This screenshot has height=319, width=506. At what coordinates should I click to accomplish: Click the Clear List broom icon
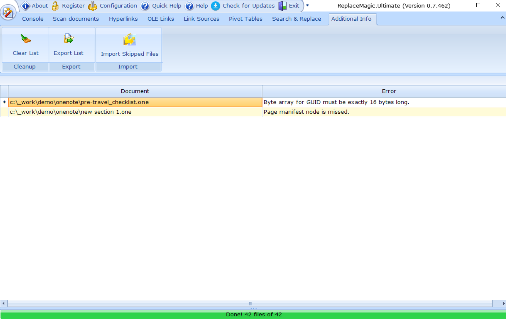(26, 39)
